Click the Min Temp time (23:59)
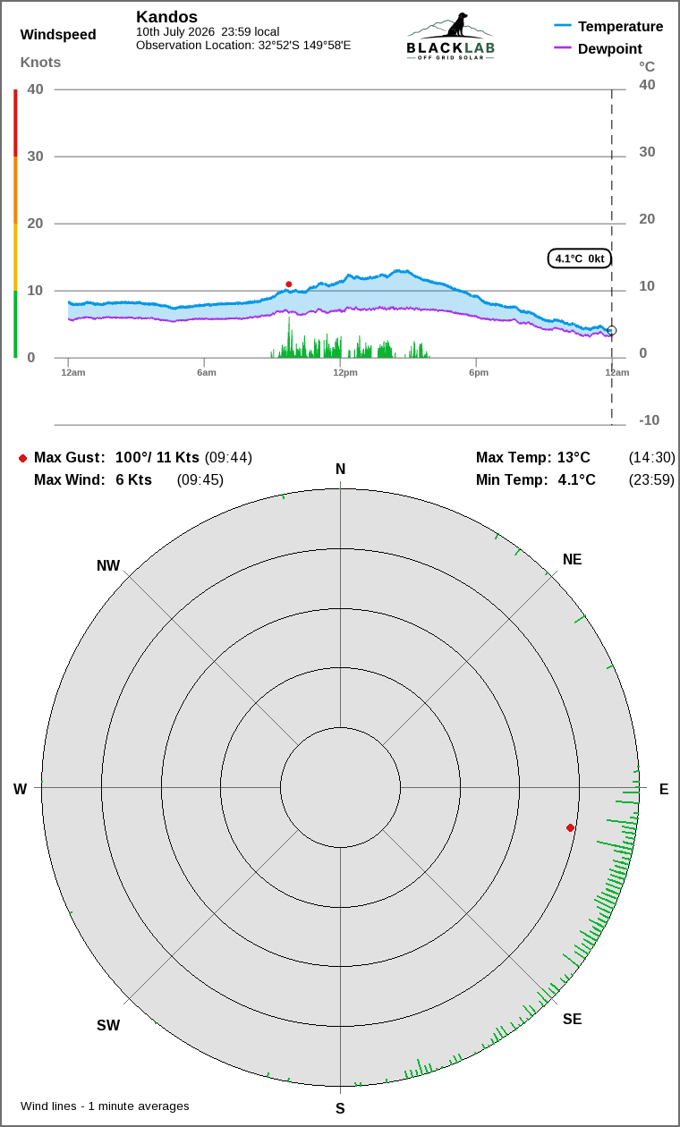Image resolution: width=680 pixels, height=1127 pixels. (652, 480)
